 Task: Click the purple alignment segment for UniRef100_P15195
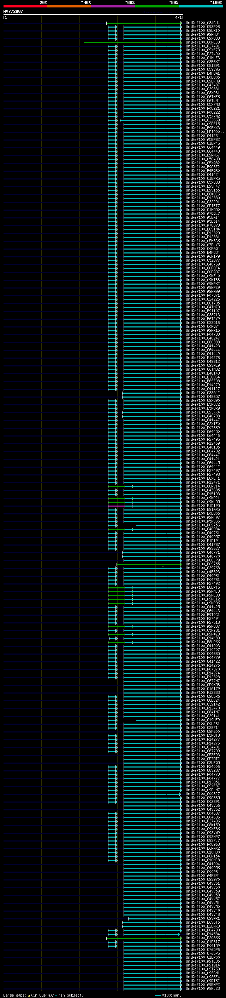coord(117,506)
